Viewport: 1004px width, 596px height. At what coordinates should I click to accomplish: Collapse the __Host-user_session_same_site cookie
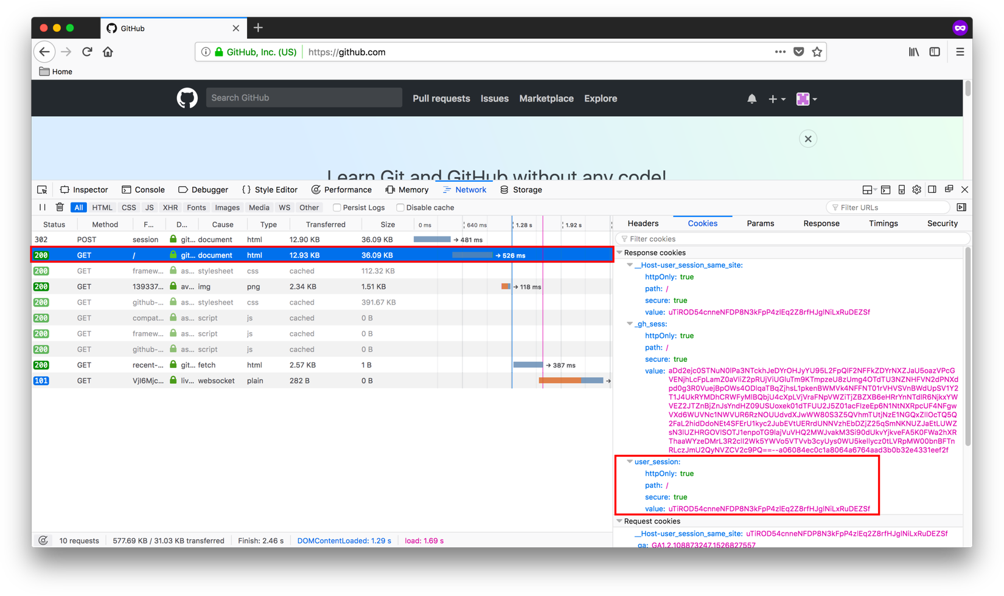pyautogui.click(x=630, y=265)
